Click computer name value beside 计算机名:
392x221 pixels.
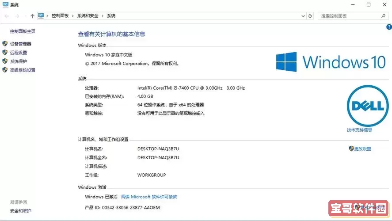tap(158, 149)
